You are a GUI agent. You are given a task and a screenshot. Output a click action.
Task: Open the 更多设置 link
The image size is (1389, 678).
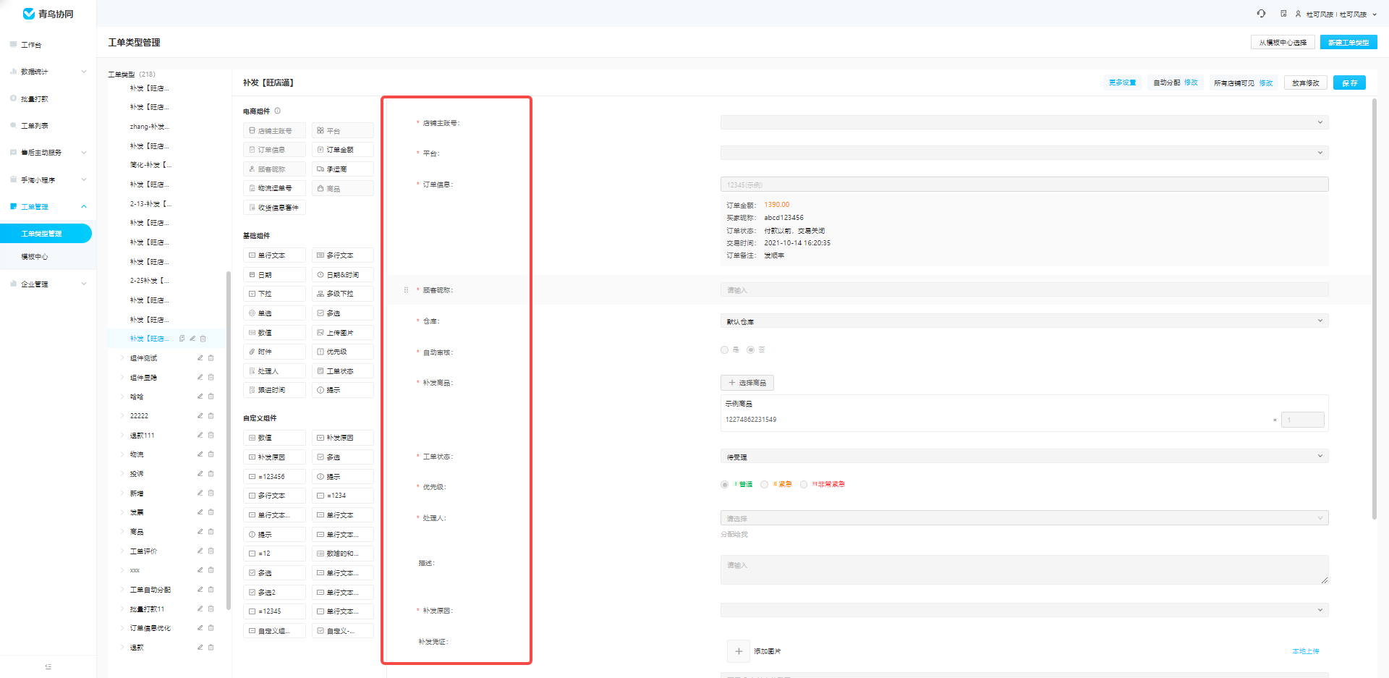(1122, 83)
